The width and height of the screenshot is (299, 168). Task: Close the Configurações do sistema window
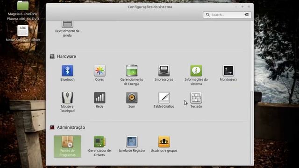(x=249, y=7)
